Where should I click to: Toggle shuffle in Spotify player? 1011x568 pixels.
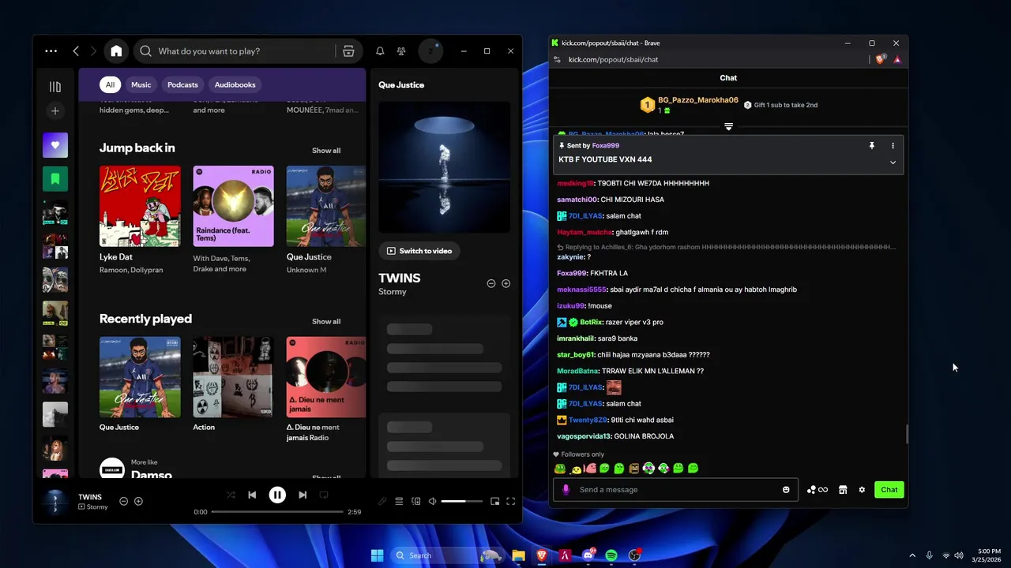[231, 495]
